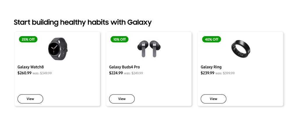Image resolution: width=298 pixels, height=121 pixels.
Task: Click the 10% Off badge
Action: [119, 39]
